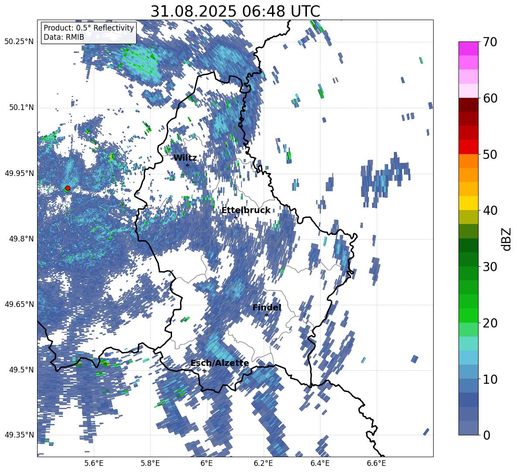Click the Findel station cross marker
Image resolution: width=517 pixels, height=472 pixels.
point(266,315)
